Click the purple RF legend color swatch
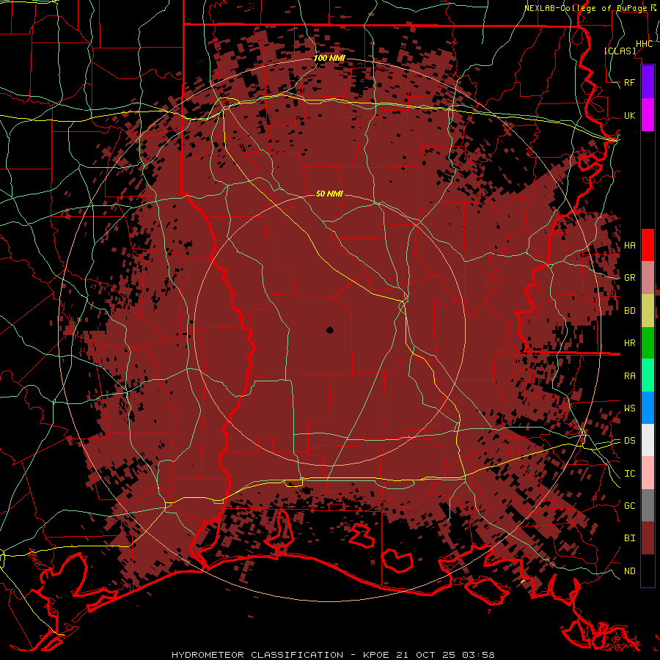 (x=648, y=82)
